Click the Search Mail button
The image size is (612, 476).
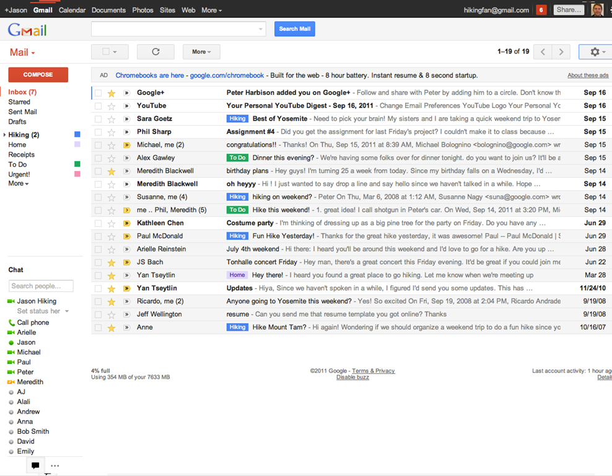(x=294, y=29)
